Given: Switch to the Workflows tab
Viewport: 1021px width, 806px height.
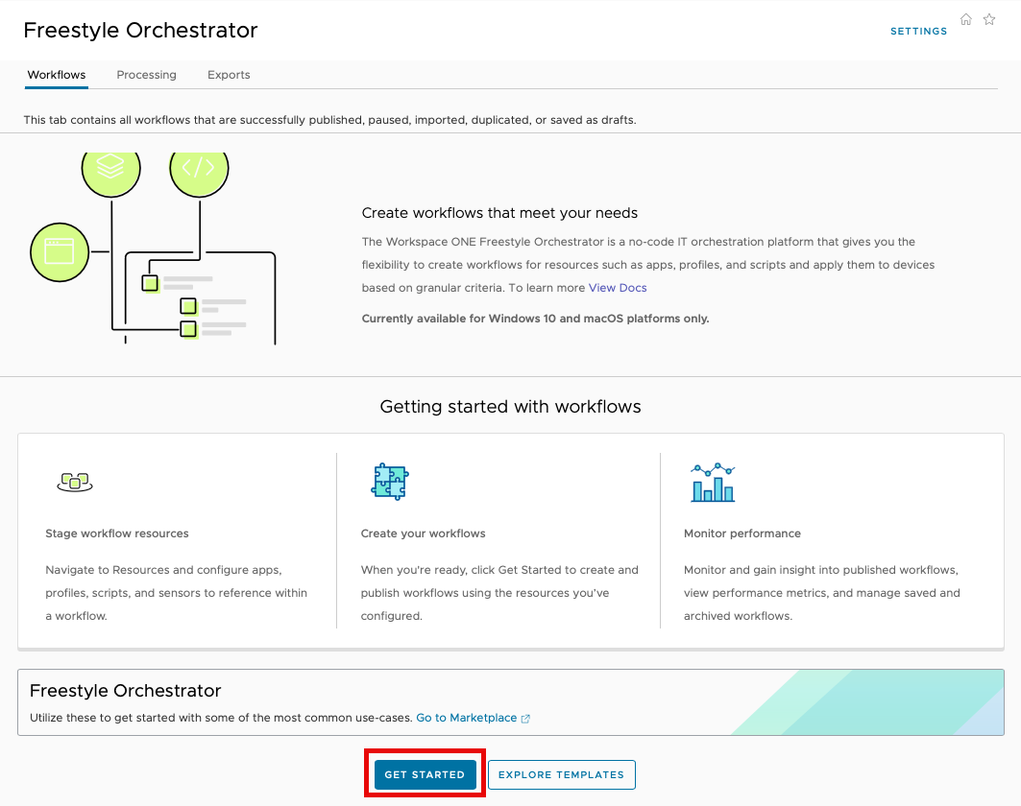Looking at the screenshot, I should 57,75.
